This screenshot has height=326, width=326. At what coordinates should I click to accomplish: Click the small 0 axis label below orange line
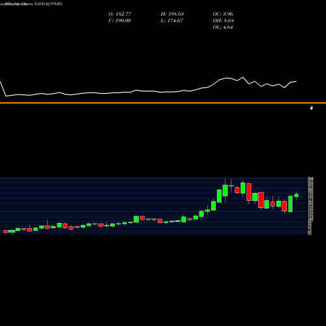pos(312,108)
